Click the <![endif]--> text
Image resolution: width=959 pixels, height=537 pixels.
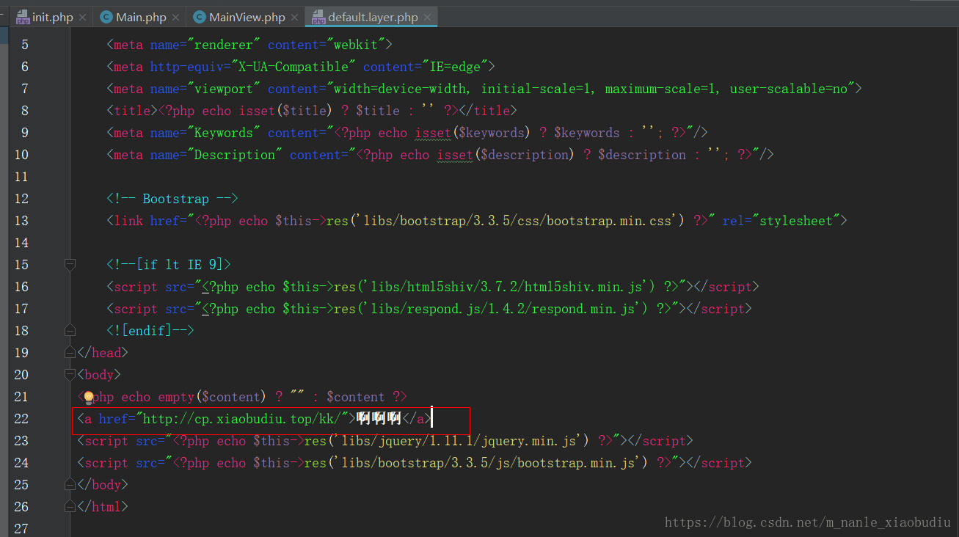[x=150, y=331]
